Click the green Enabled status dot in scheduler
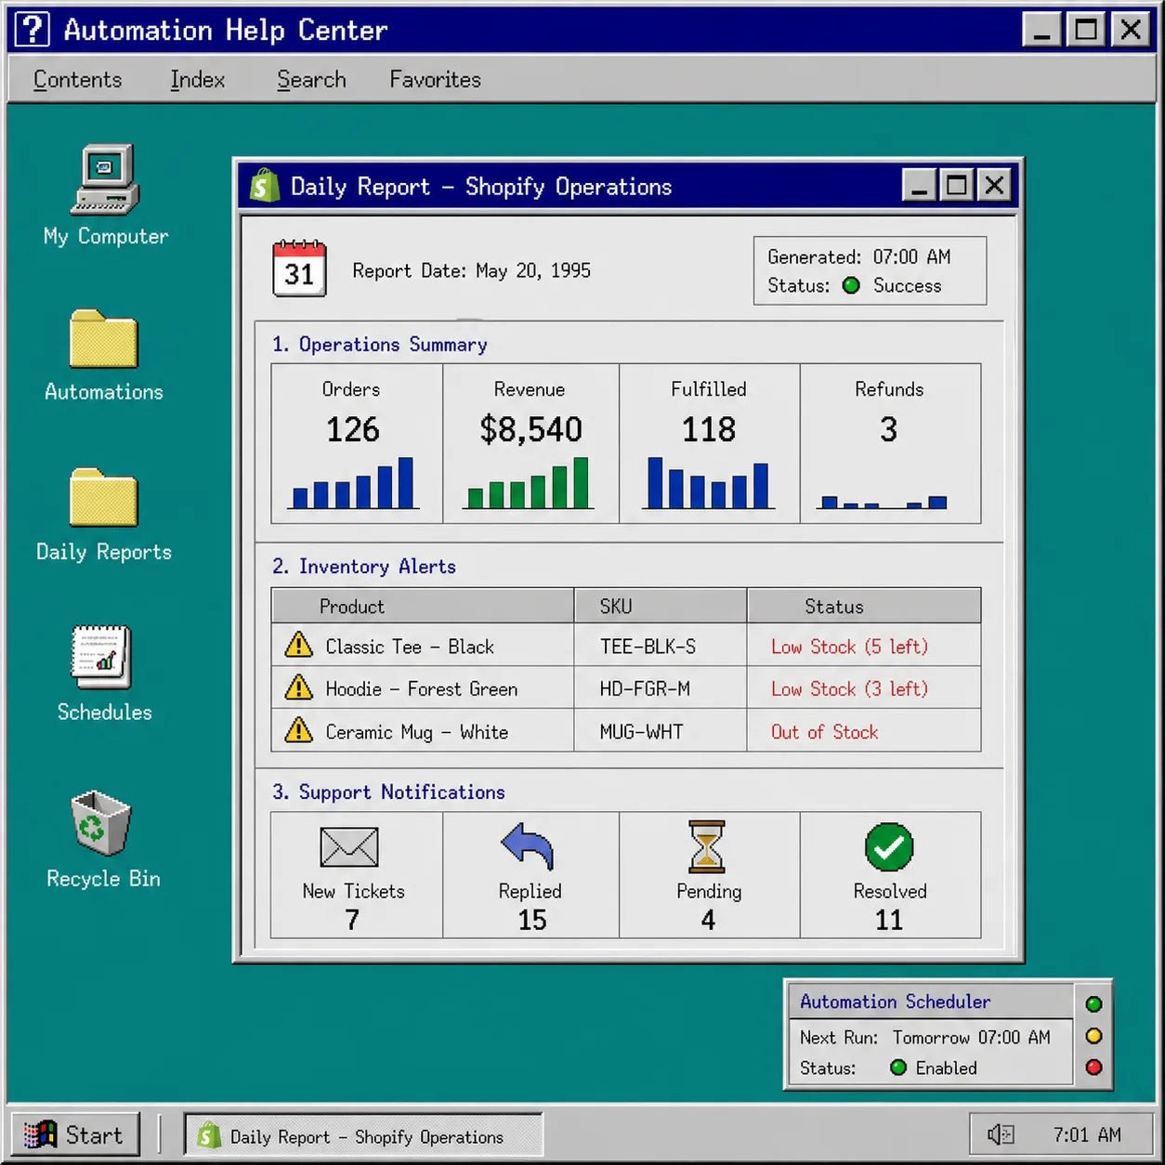The width and height of the screenshot is (1165, 1165). pyautogui.click(x=898, y=1067)
